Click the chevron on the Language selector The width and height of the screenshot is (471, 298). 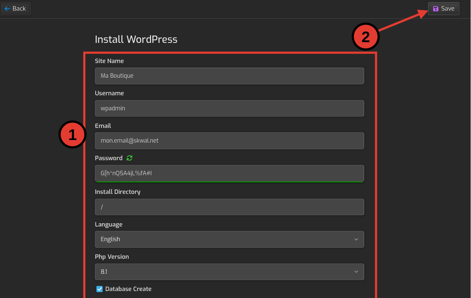356,239
